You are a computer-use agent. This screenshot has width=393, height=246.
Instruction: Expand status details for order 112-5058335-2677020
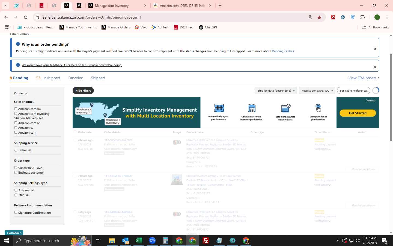pos(329,149)
